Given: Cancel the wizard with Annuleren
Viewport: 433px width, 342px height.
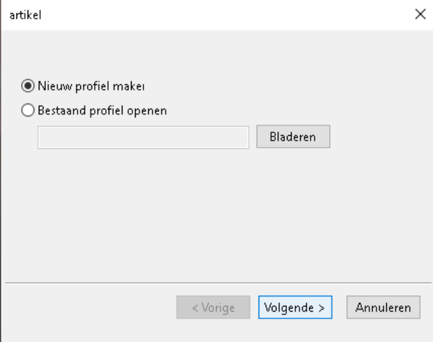Looking at the screenshot, I should tap(383, 308).
